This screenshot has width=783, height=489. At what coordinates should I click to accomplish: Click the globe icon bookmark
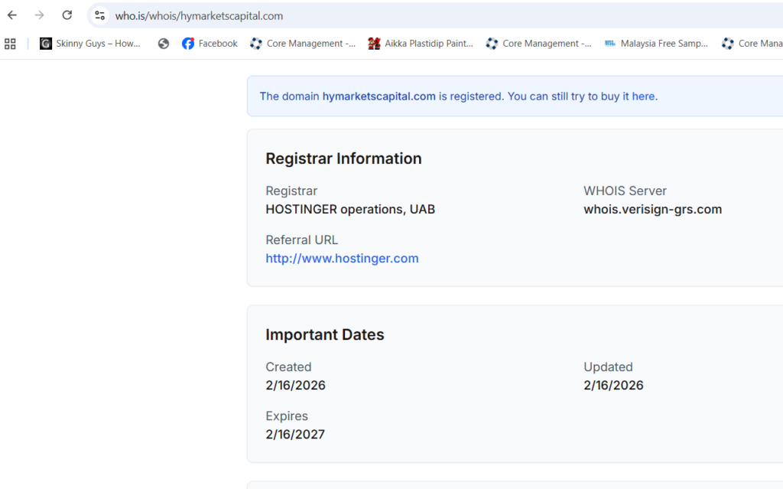point(164,44)
